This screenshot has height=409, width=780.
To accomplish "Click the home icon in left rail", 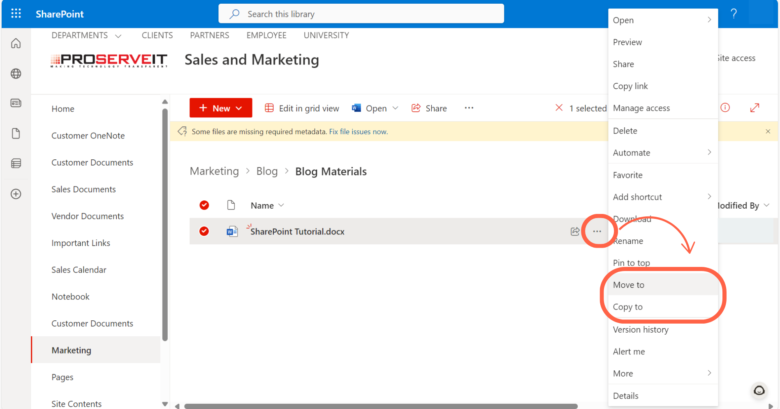I will [16, 44].
